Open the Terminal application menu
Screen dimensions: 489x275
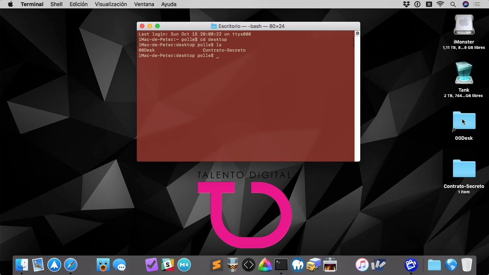32,4
